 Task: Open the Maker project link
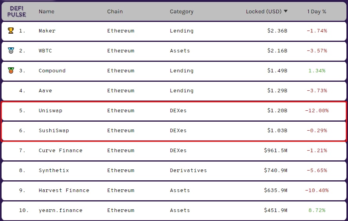pyautogui.click(x=47, y=31)
